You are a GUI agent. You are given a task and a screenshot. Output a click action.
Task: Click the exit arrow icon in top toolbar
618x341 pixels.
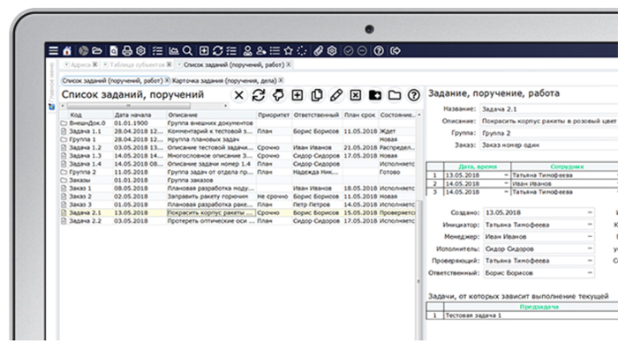(x=396, y=51)
